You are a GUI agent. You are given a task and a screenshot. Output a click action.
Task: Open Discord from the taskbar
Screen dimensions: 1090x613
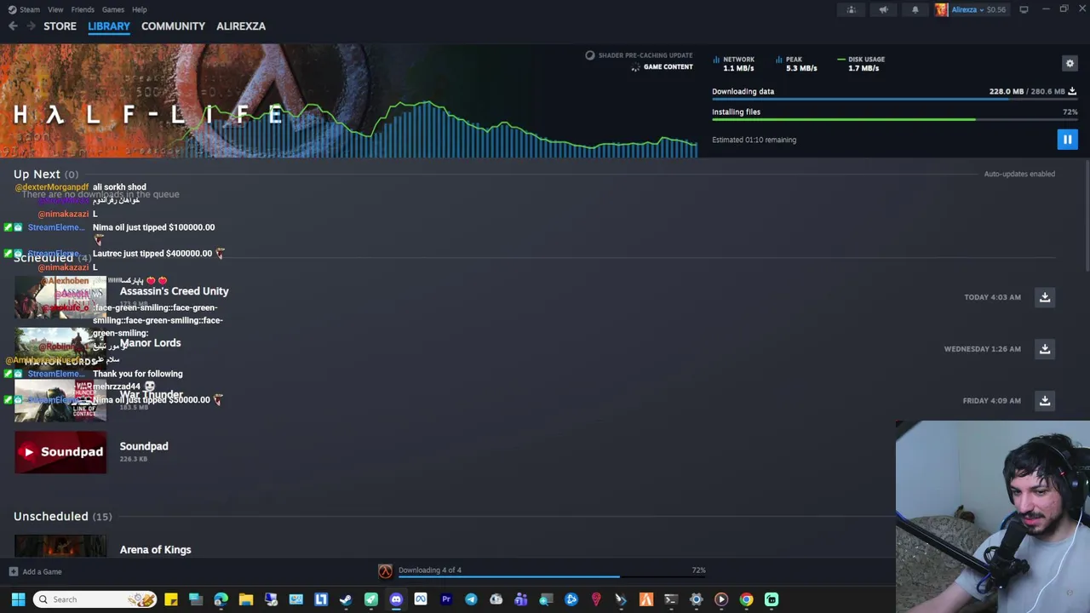point(396,599)
